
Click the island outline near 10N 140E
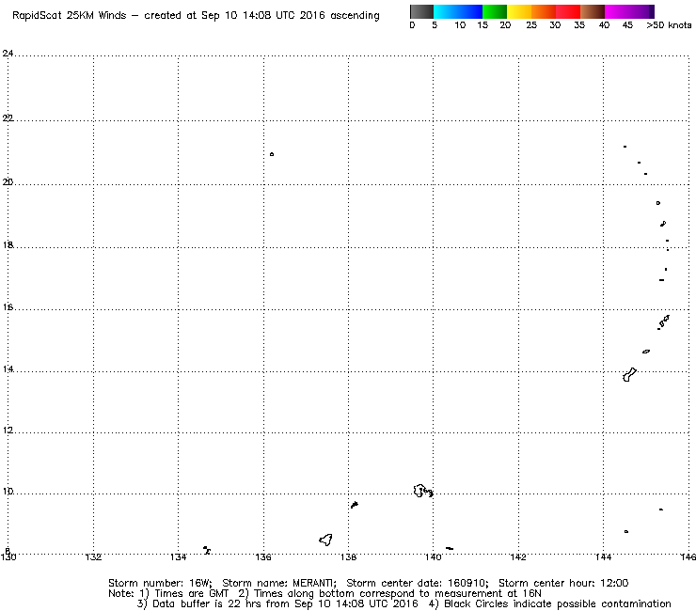(422, 491)
